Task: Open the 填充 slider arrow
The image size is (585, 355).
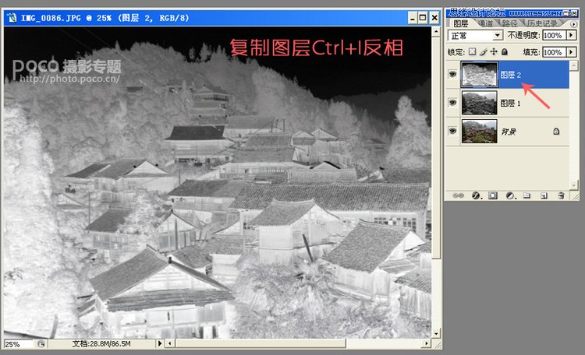Action: pos(571,52)
